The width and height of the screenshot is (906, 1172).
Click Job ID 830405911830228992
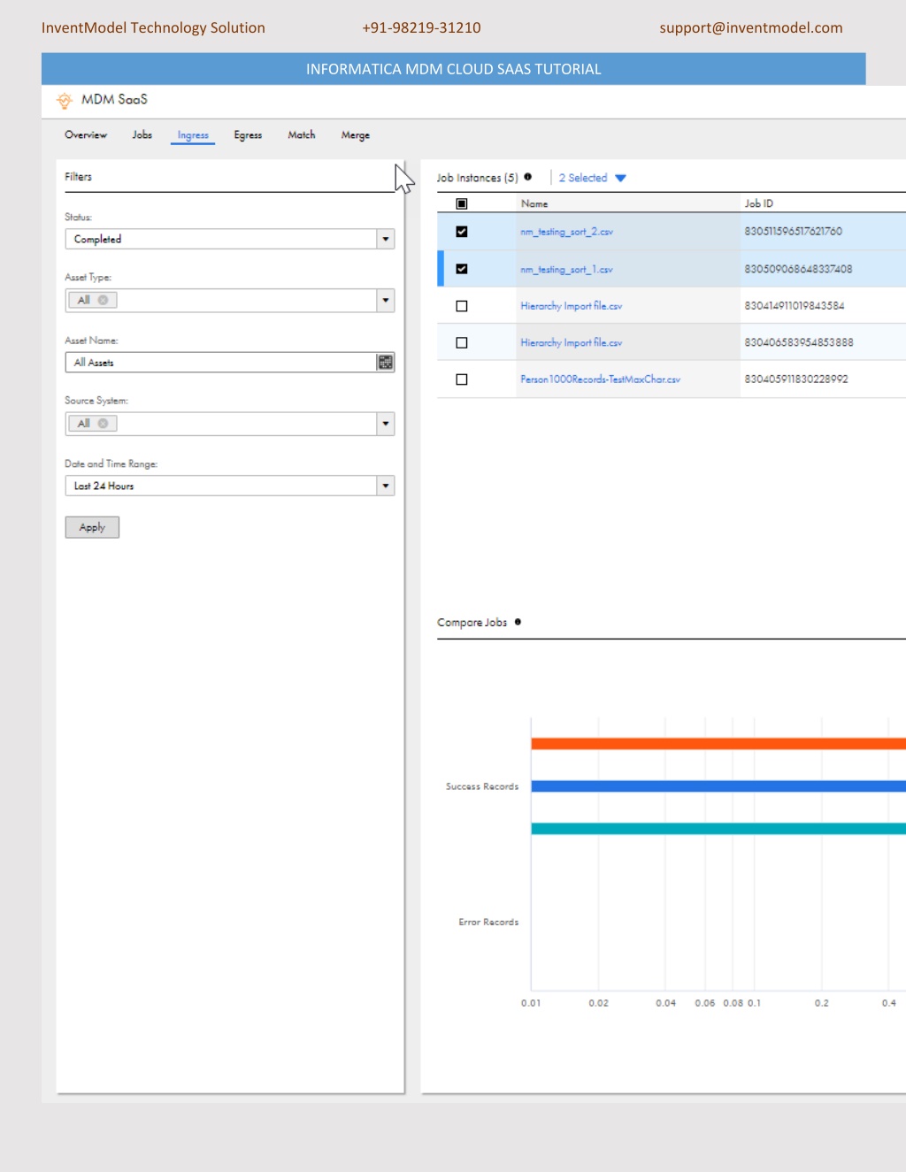click(x=796, y=379)
